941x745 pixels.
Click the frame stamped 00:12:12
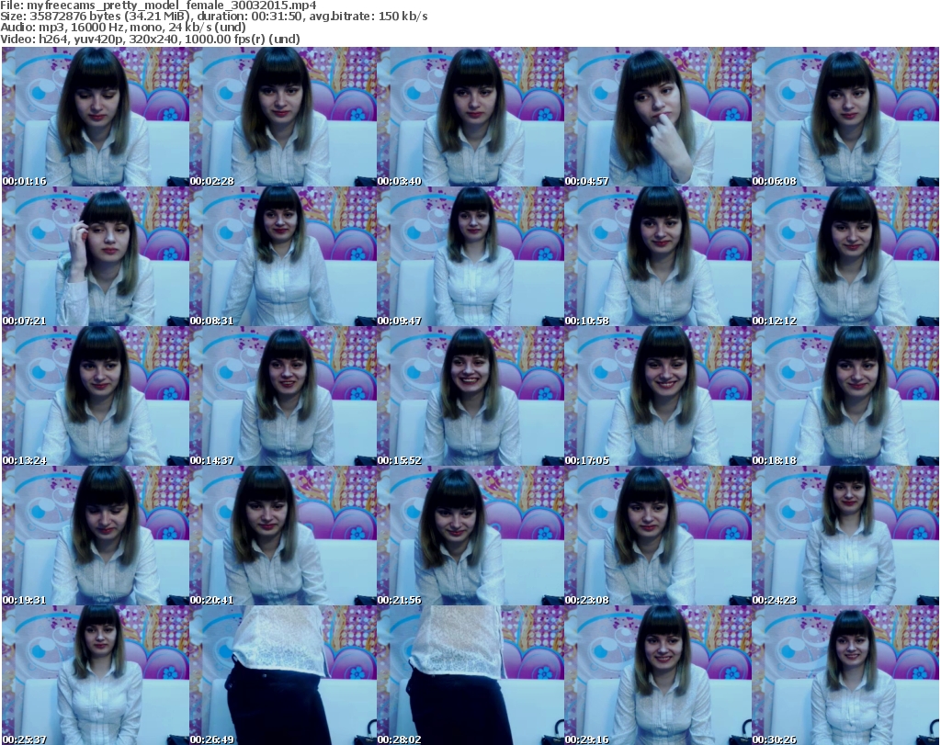click(x=845, y=256)
